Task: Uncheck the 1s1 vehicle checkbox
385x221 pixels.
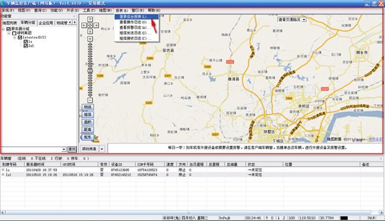Action: [25, 46]
